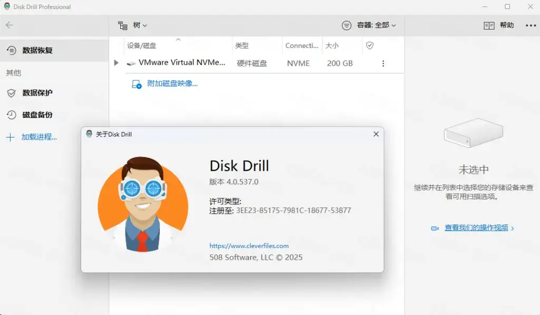The height and width of the screenshot is (315, 540).
Task: Go back using the left arrow
Action: pyautogui.click(x=9, y=25)
